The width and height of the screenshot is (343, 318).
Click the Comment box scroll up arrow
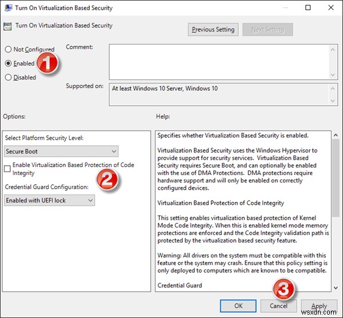tap(333, 50)
